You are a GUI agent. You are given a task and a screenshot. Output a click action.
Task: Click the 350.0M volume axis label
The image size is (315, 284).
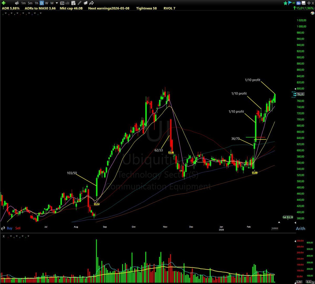click(300, 241)
